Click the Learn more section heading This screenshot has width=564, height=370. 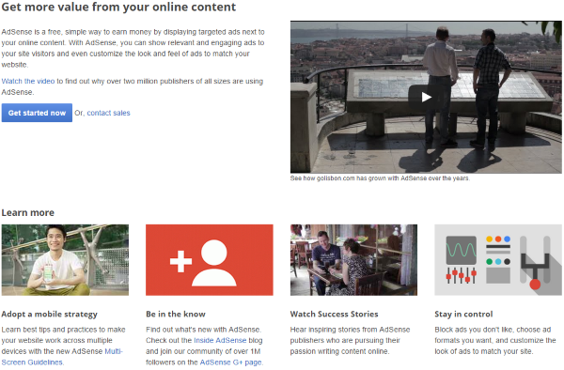tap(27, 212)
